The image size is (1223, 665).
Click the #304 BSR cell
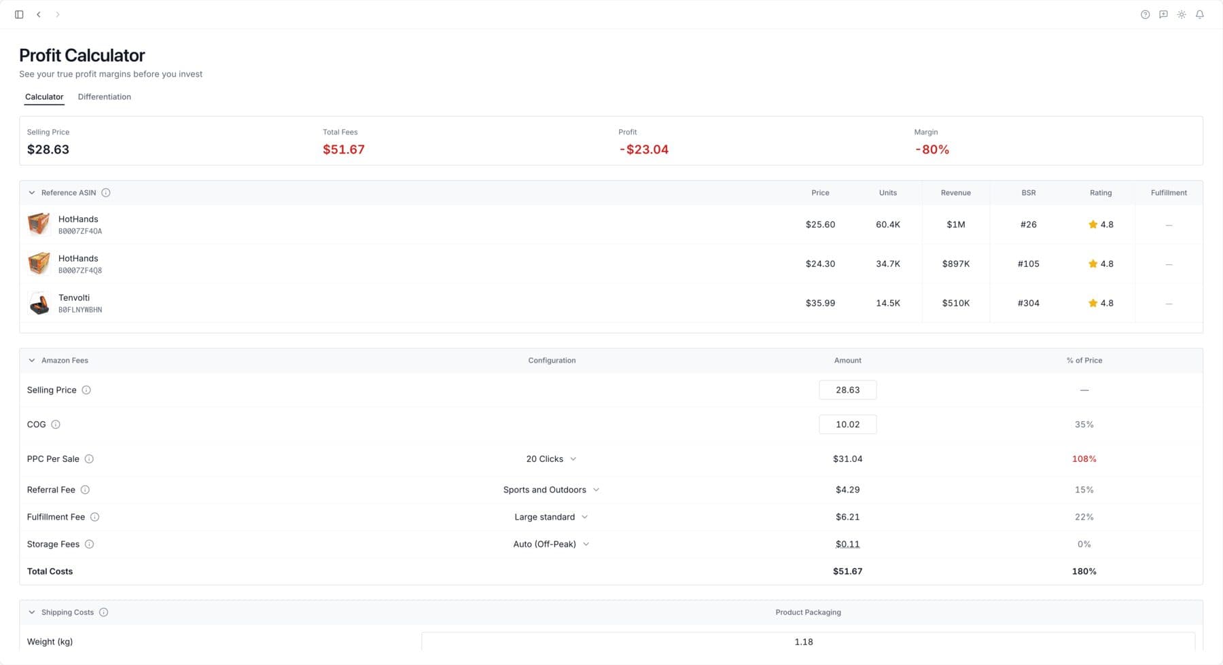pos(1029,303)
